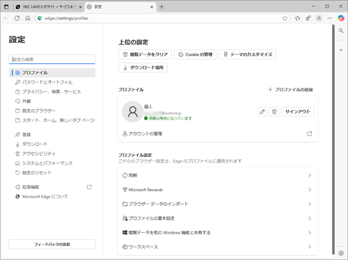Click the 同期は有効になっています status text
Viewport: 348px width, 260px height.
click(171, 118)
